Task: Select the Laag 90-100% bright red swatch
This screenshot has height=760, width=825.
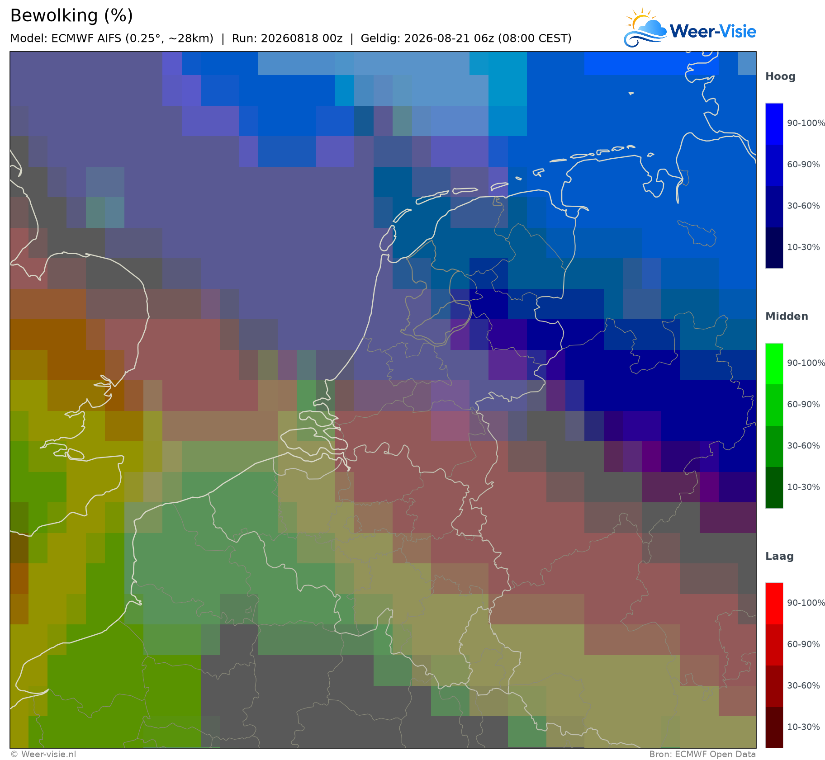Action: coord(774,604)
